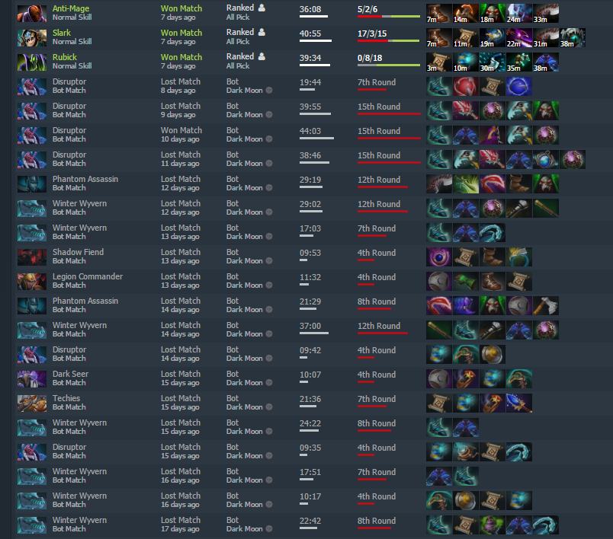Click the 8 days ago Disruptor match result
The image size is (613, 539).
tap(181, 81)
